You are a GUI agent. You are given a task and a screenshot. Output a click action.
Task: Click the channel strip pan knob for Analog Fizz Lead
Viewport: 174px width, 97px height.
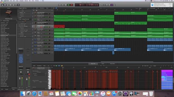coord(21,72)
